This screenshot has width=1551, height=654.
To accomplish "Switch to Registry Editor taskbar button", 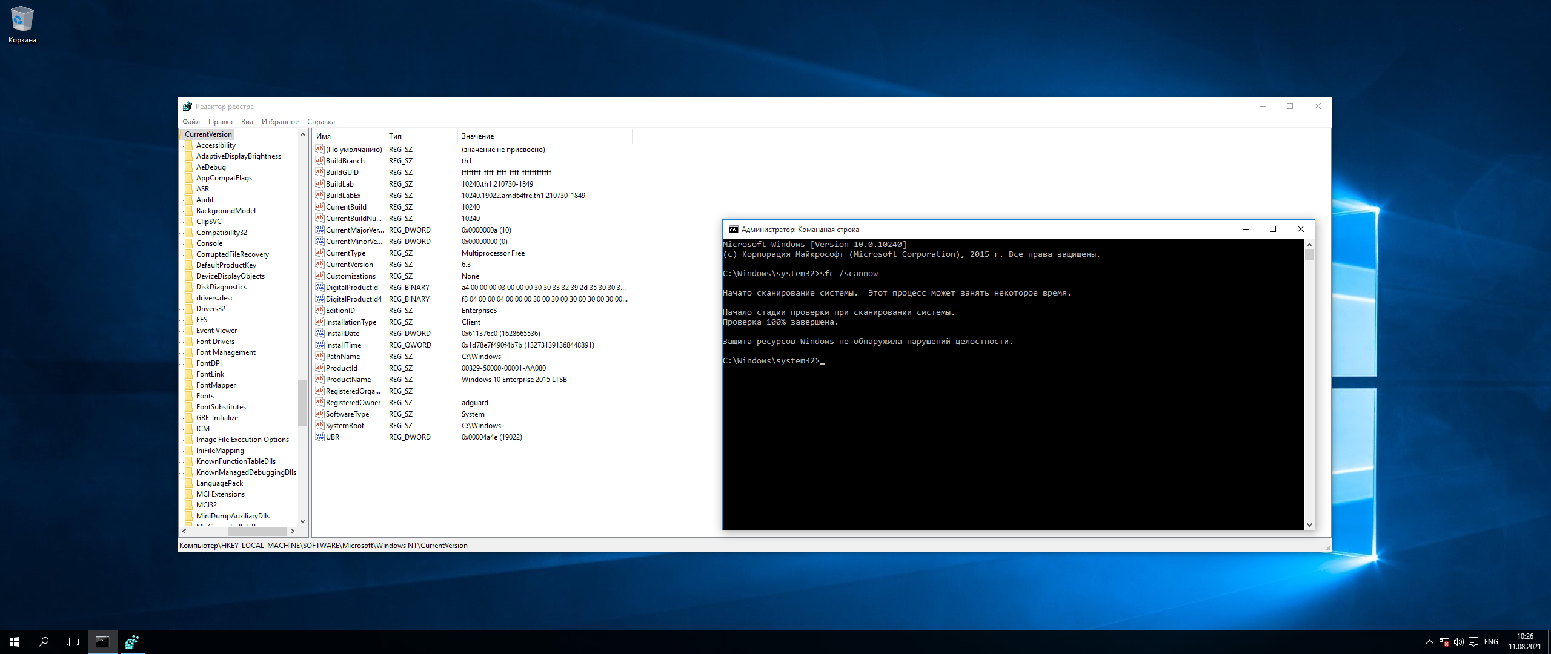I will pos(131,642).
